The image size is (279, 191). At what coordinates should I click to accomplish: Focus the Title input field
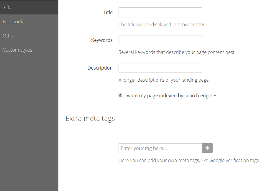point(160,12)
